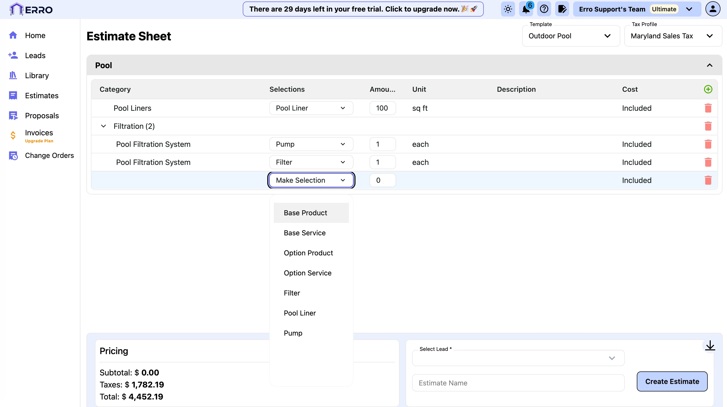Open user profile avatar icon
Image resolution: width=727 pixels, height=407 pixels.
[713, 9]
